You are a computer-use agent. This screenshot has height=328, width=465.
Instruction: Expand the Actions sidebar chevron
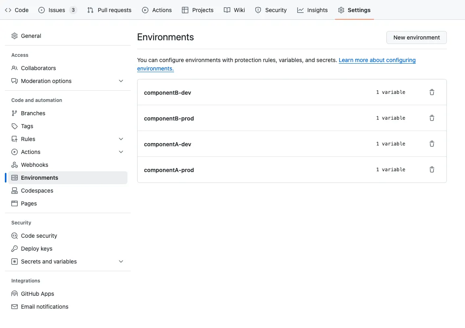click(121, 152)
